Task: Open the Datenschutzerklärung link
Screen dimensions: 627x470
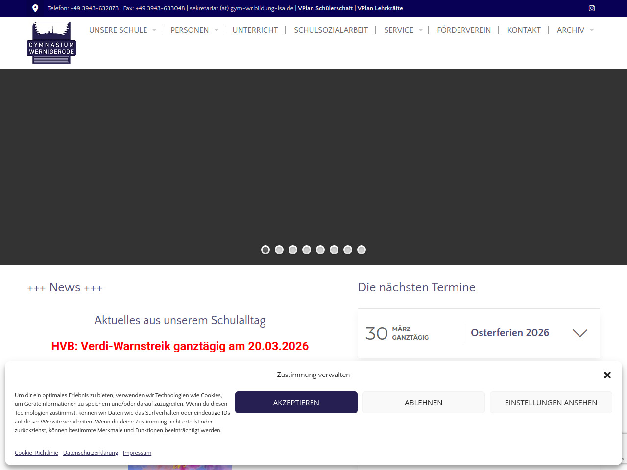Action: [x=91, y=453]
